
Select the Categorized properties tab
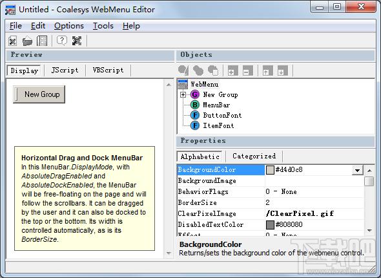pyautogui.click(x=254, y=156)
